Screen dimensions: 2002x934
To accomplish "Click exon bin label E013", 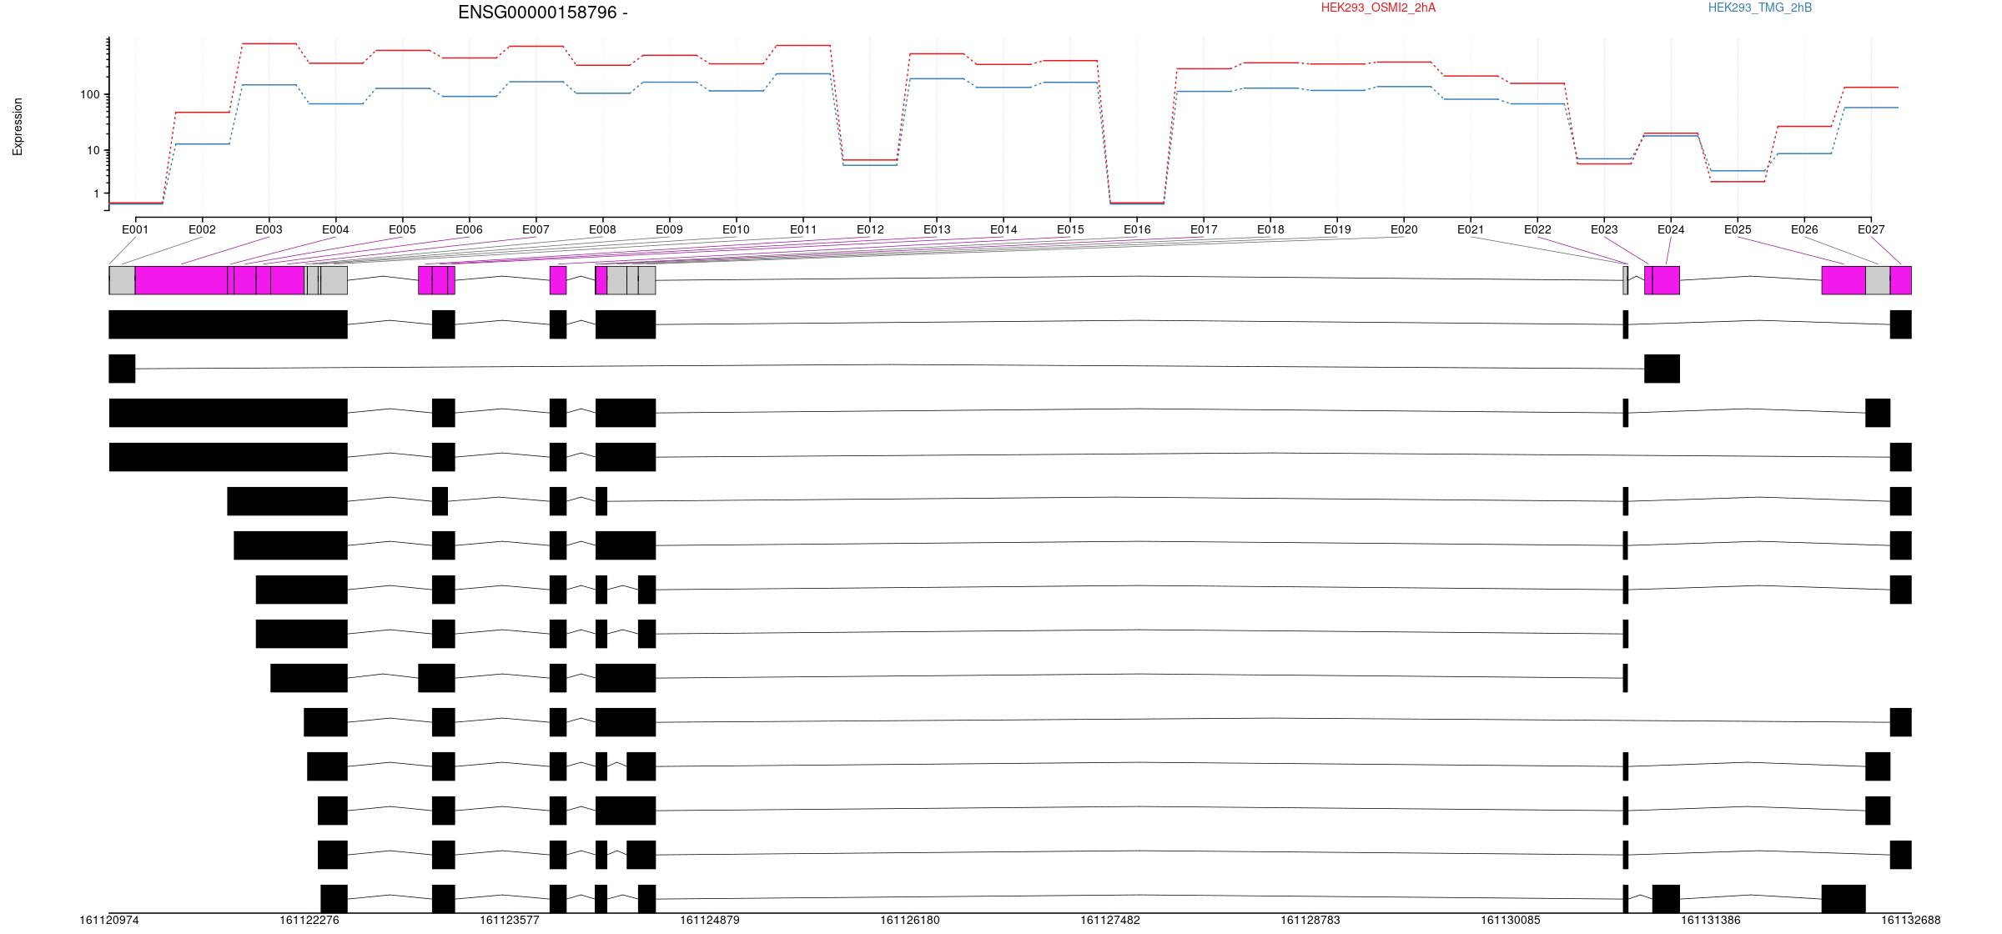I will (x=937, y=229).
